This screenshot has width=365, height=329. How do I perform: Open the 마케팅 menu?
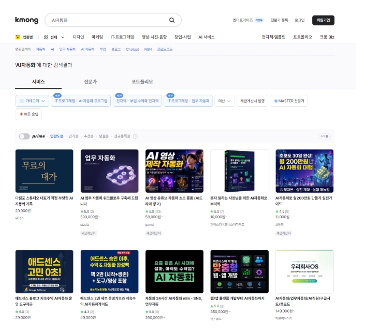[x=97, y=37]
